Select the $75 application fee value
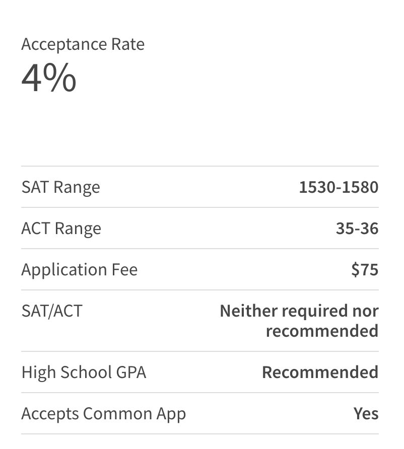 [x=365, y=269]
